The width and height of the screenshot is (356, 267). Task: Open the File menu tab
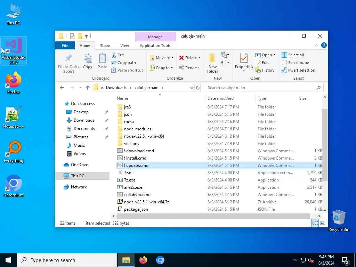(x=65, y=46)
